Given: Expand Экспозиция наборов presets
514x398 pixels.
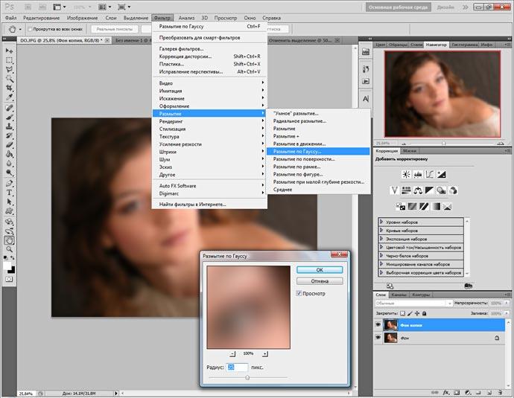Looking at the screenshot, I should coord(381,239).
